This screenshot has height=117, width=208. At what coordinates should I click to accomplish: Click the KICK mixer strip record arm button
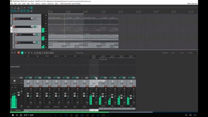31,87
